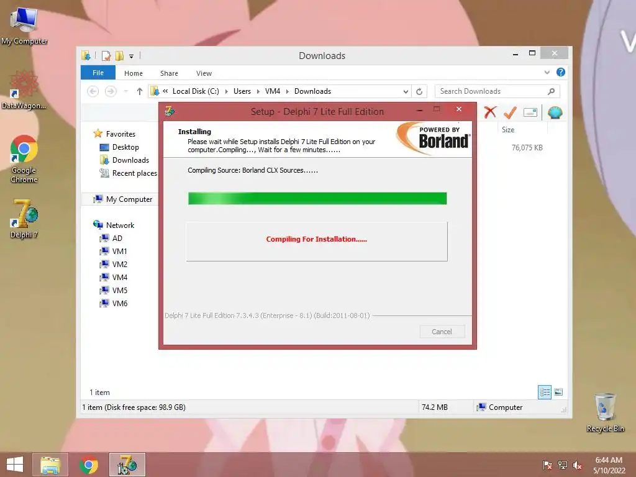
Task: Switch to large icons view layout
Action: tap(558, 392)
